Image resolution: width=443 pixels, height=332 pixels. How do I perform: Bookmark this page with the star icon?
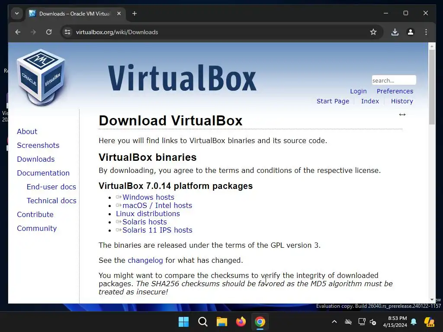click(373, 32)
